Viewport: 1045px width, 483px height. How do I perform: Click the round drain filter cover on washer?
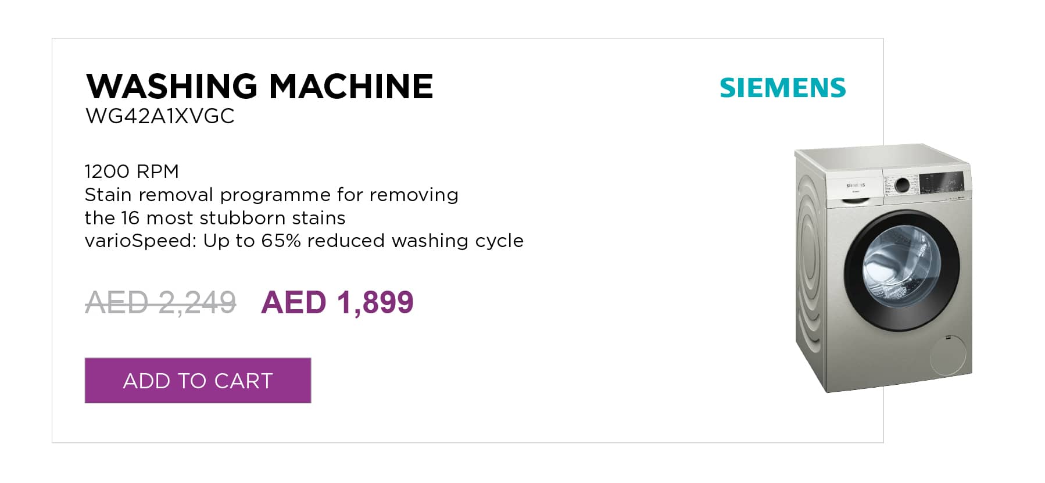[x=947, y=354]
